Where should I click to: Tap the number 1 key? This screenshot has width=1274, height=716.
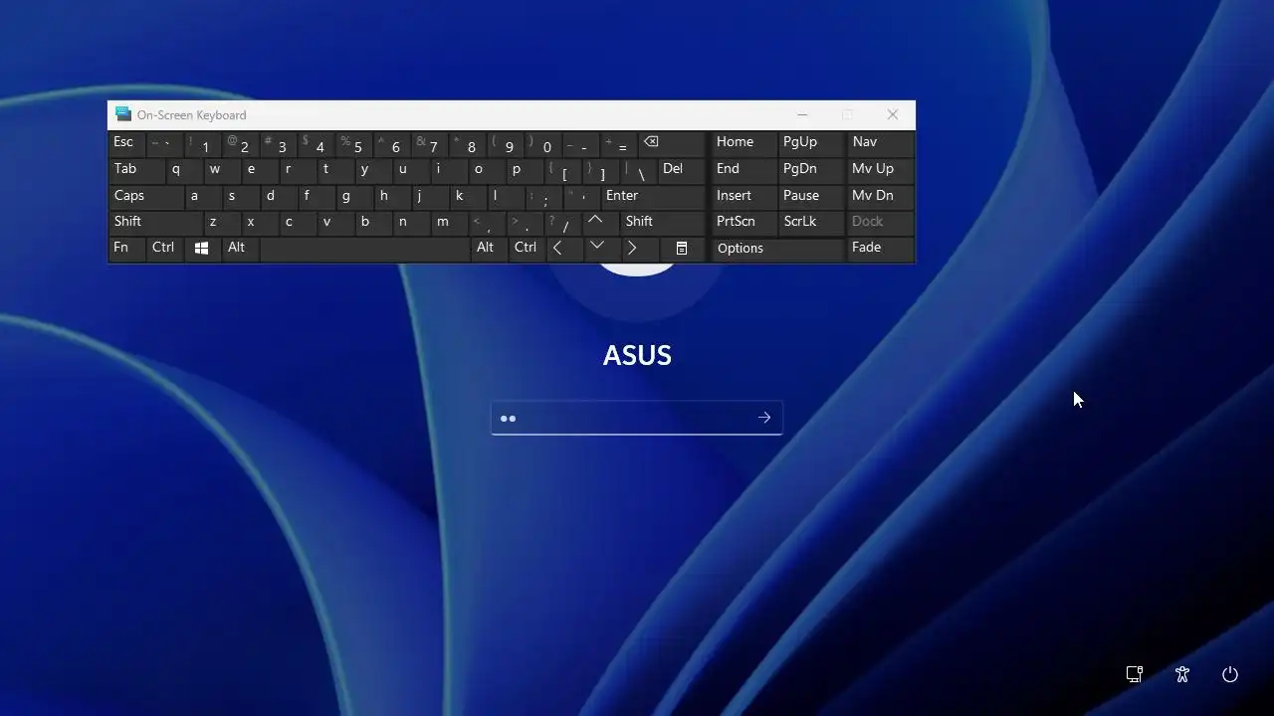(202, 143)
